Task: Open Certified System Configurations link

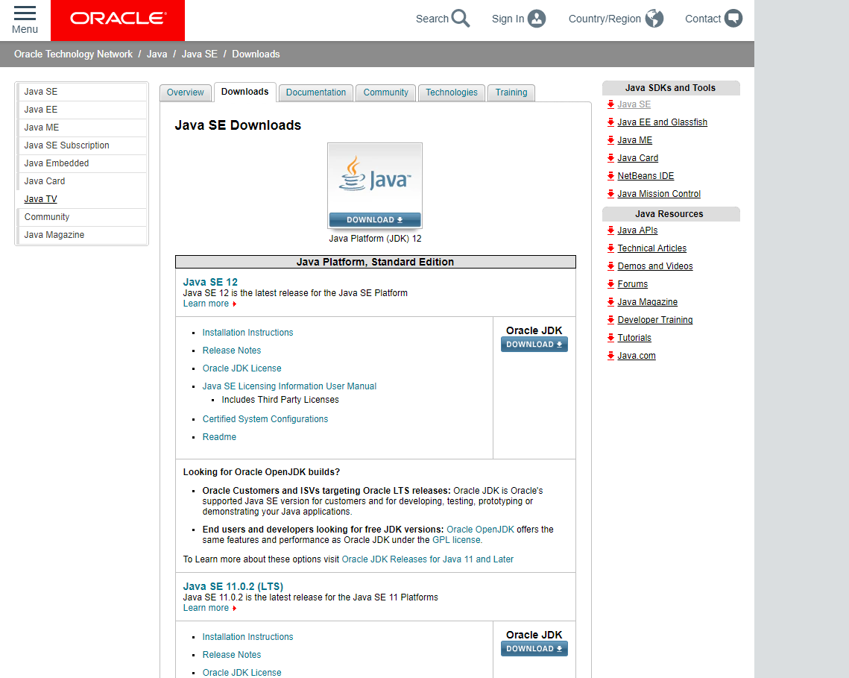Action: coord(265,419)
